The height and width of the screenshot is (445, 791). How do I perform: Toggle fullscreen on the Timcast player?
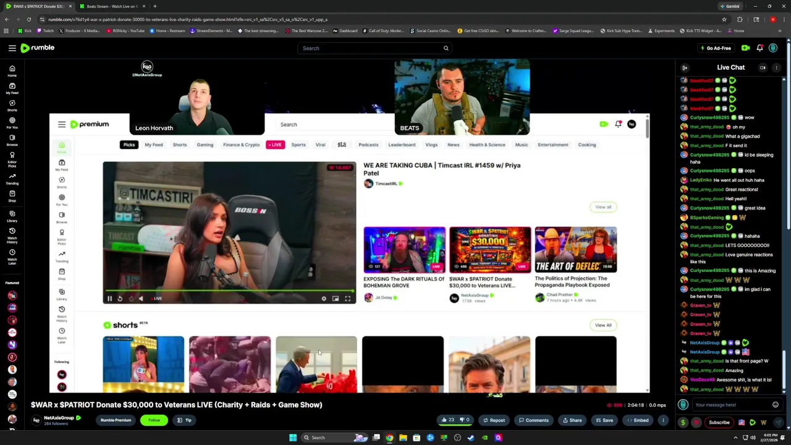[x=347, y=299]
